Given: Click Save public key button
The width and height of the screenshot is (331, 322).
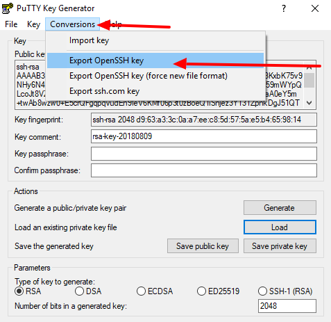Looking at the screenshot, I should tap(203, 246).
